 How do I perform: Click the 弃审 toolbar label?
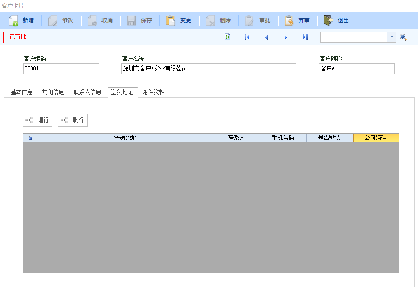pos(304,20)
